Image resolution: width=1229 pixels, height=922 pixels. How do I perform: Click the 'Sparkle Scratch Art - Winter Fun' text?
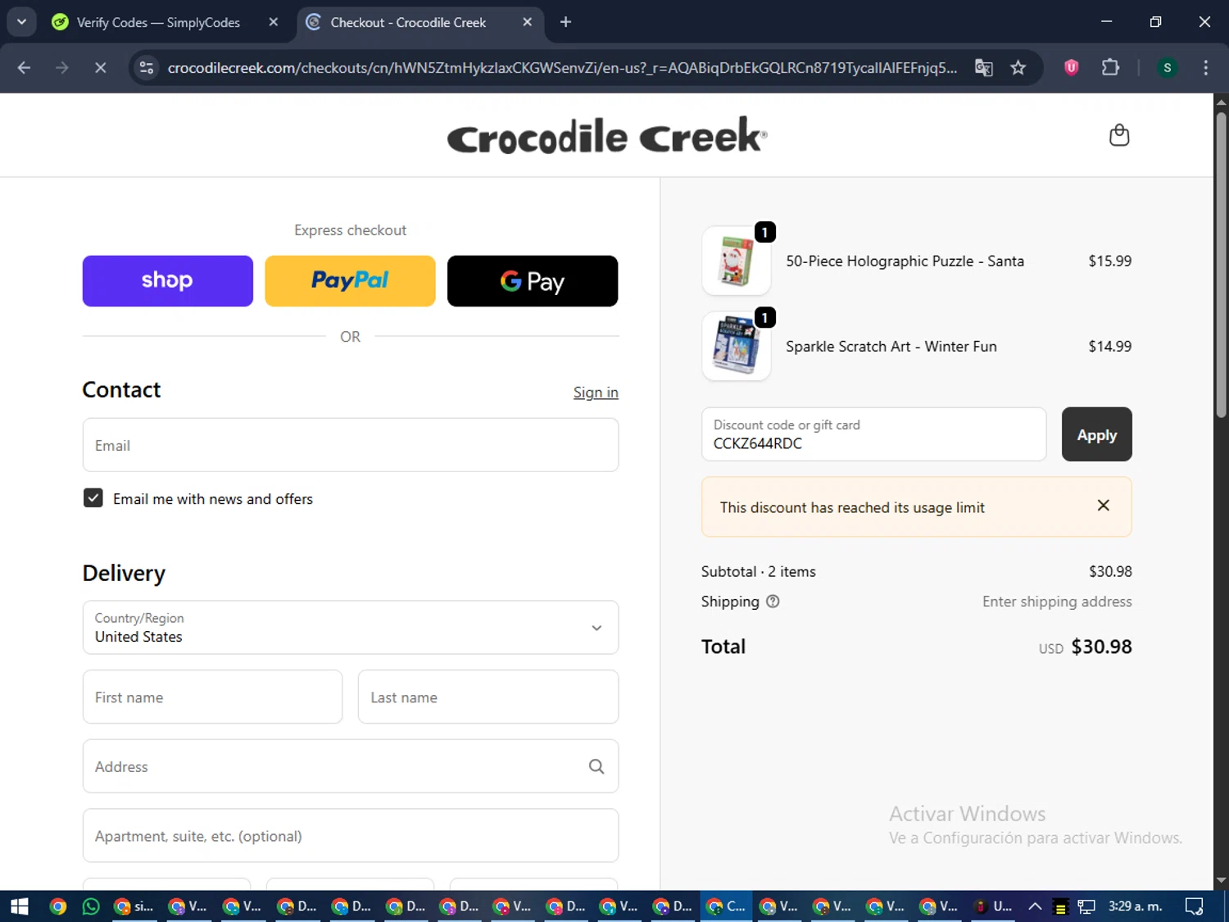[x=891, y=347]
